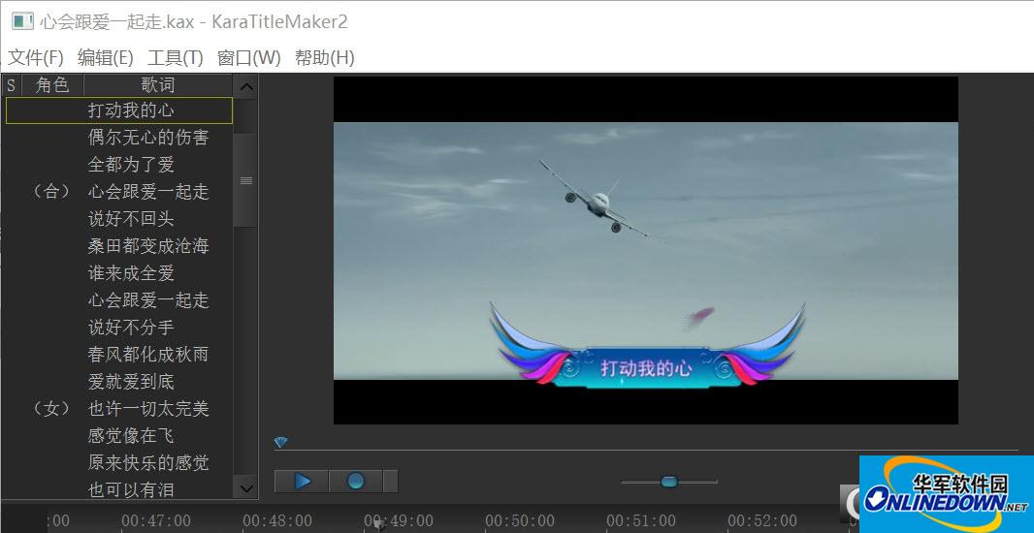Screen dimensions: 1034x533
Task: Click the 角色 column header
Action: (52, 85)
